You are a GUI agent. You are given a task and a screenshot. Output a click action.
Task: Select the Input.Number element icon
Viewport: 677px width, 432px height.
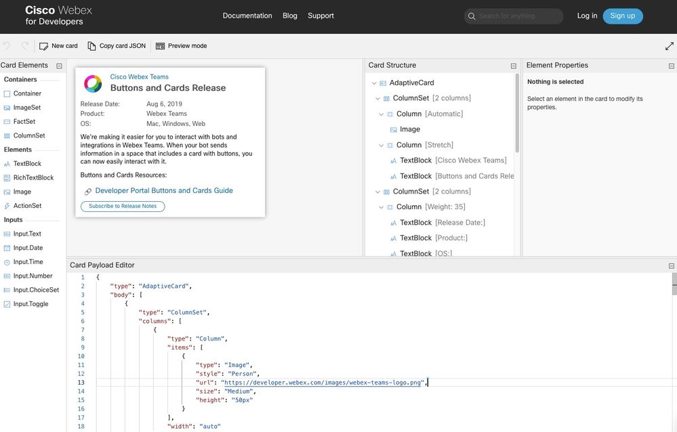[7, 276]
